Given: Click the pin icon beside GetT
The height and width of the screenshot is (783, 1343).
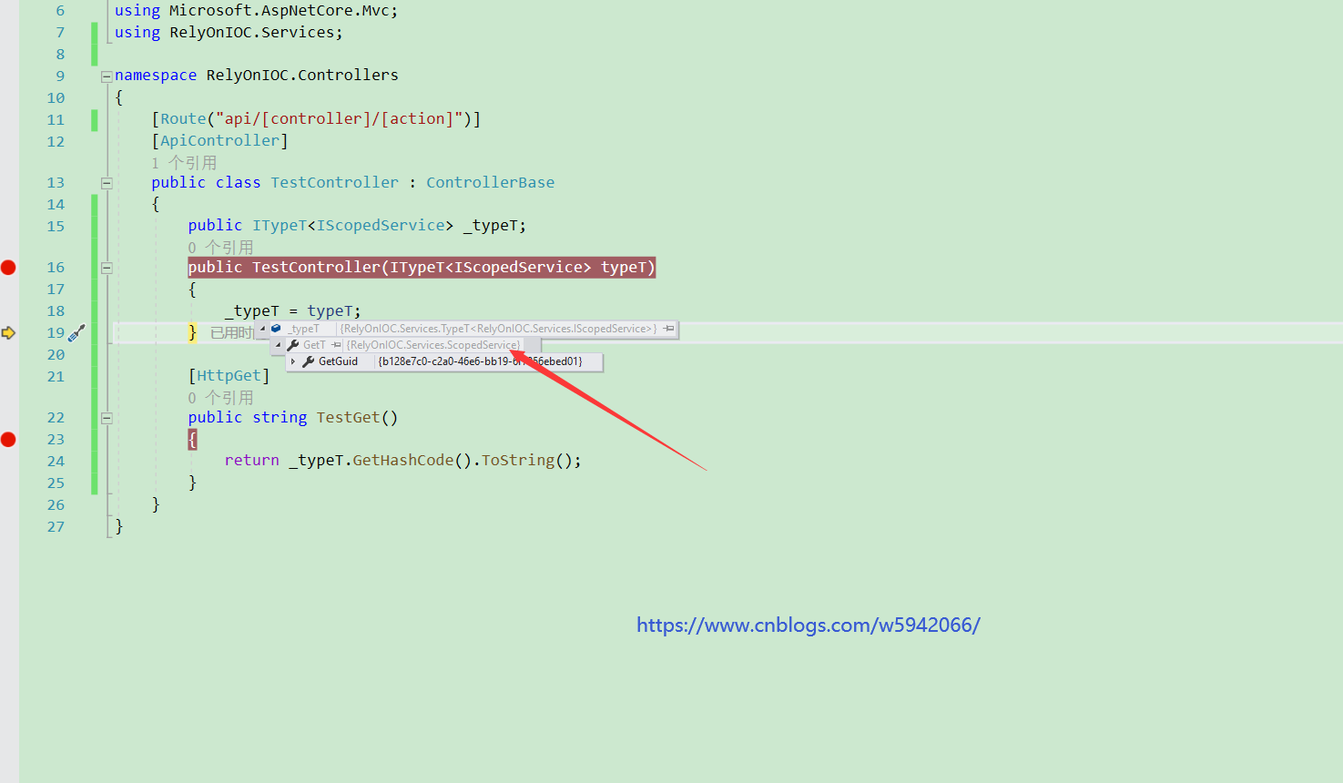Looking at the screenshot, I should pyautogui.click(x=336, y=345).
